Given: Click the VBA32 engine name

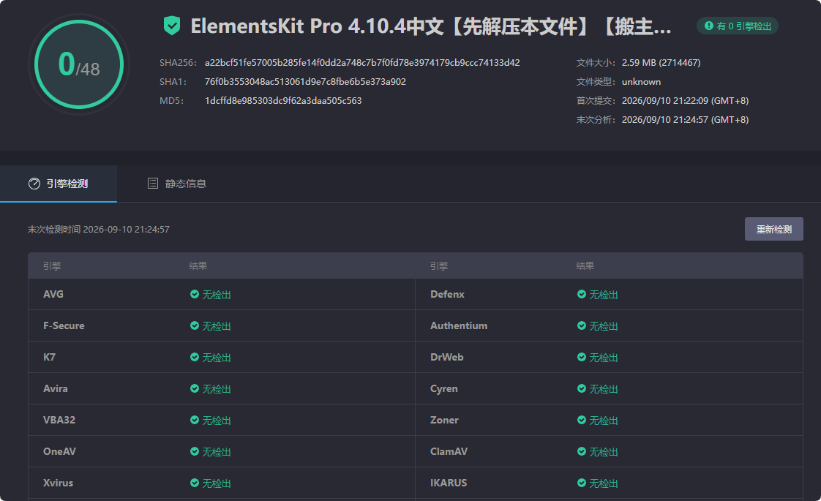Looking at the screenshot, I should [x=59, y=420].
